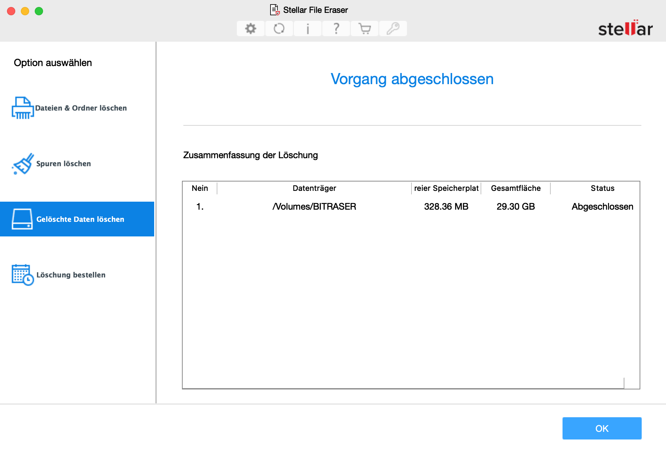Select Gelöschte Daten löschen option
Screen dimensions: 666x452
[77, 219]
